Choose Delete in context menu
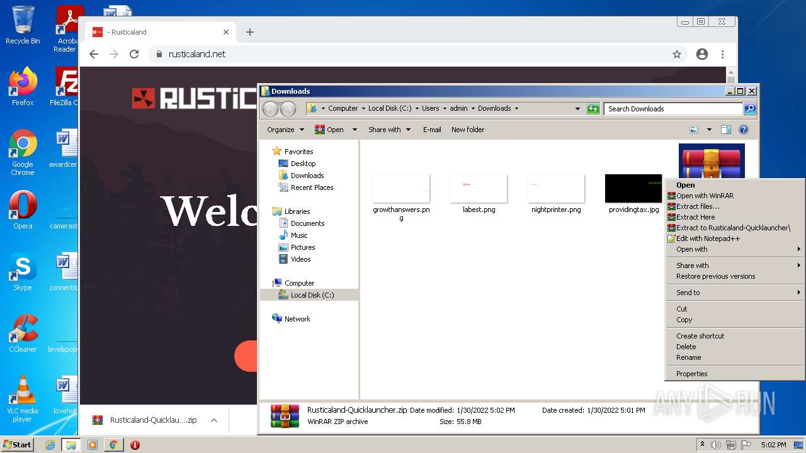 click(x=735, y=347)
